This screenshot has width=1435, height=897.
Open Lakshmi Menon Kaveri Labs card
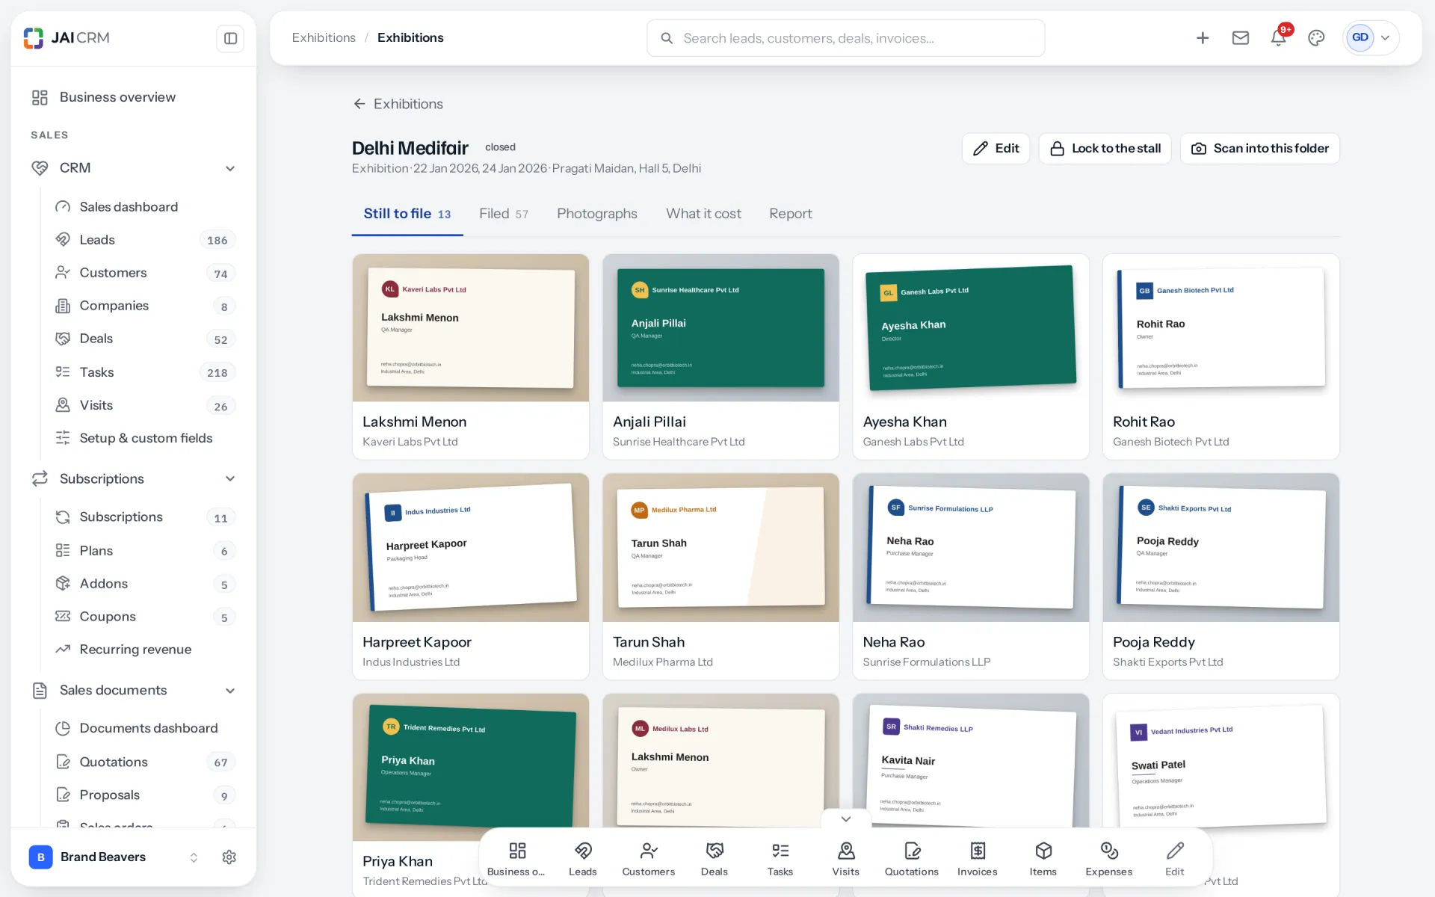point(471,357)
